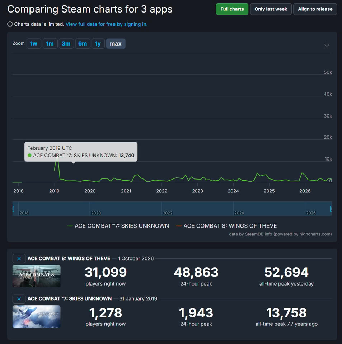The height and width of the screenshot is (344, 342).
Task: Set chart zoom to 1y
Action: click(x=98, y=44)
